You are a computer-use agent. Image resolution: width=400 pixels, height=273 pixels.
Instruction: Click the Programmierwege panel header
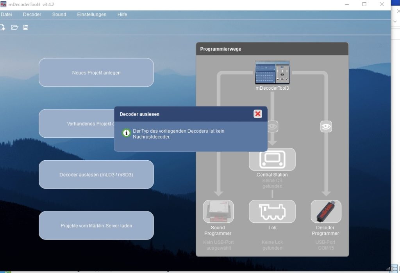[x=272, y=49]
